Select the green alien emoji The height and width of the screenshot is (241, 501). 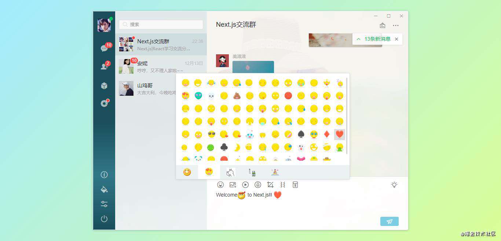pos(198,96)
